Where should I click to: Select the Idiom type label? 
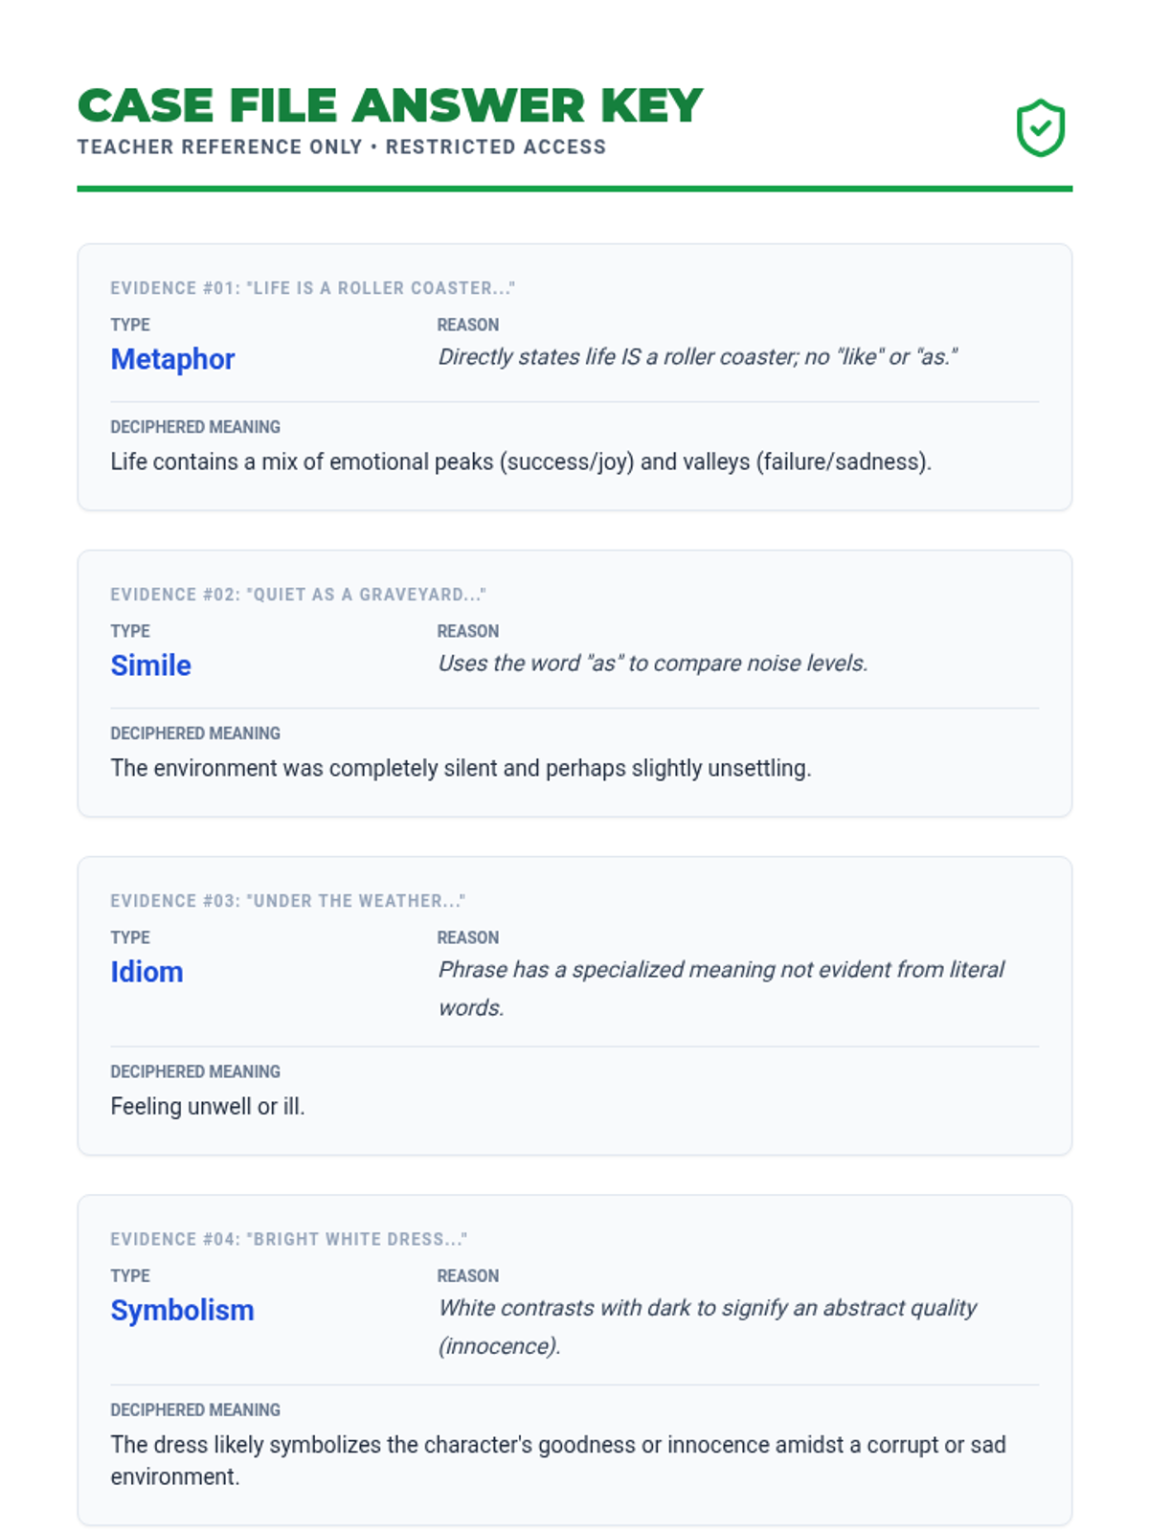tap(146, 972)
